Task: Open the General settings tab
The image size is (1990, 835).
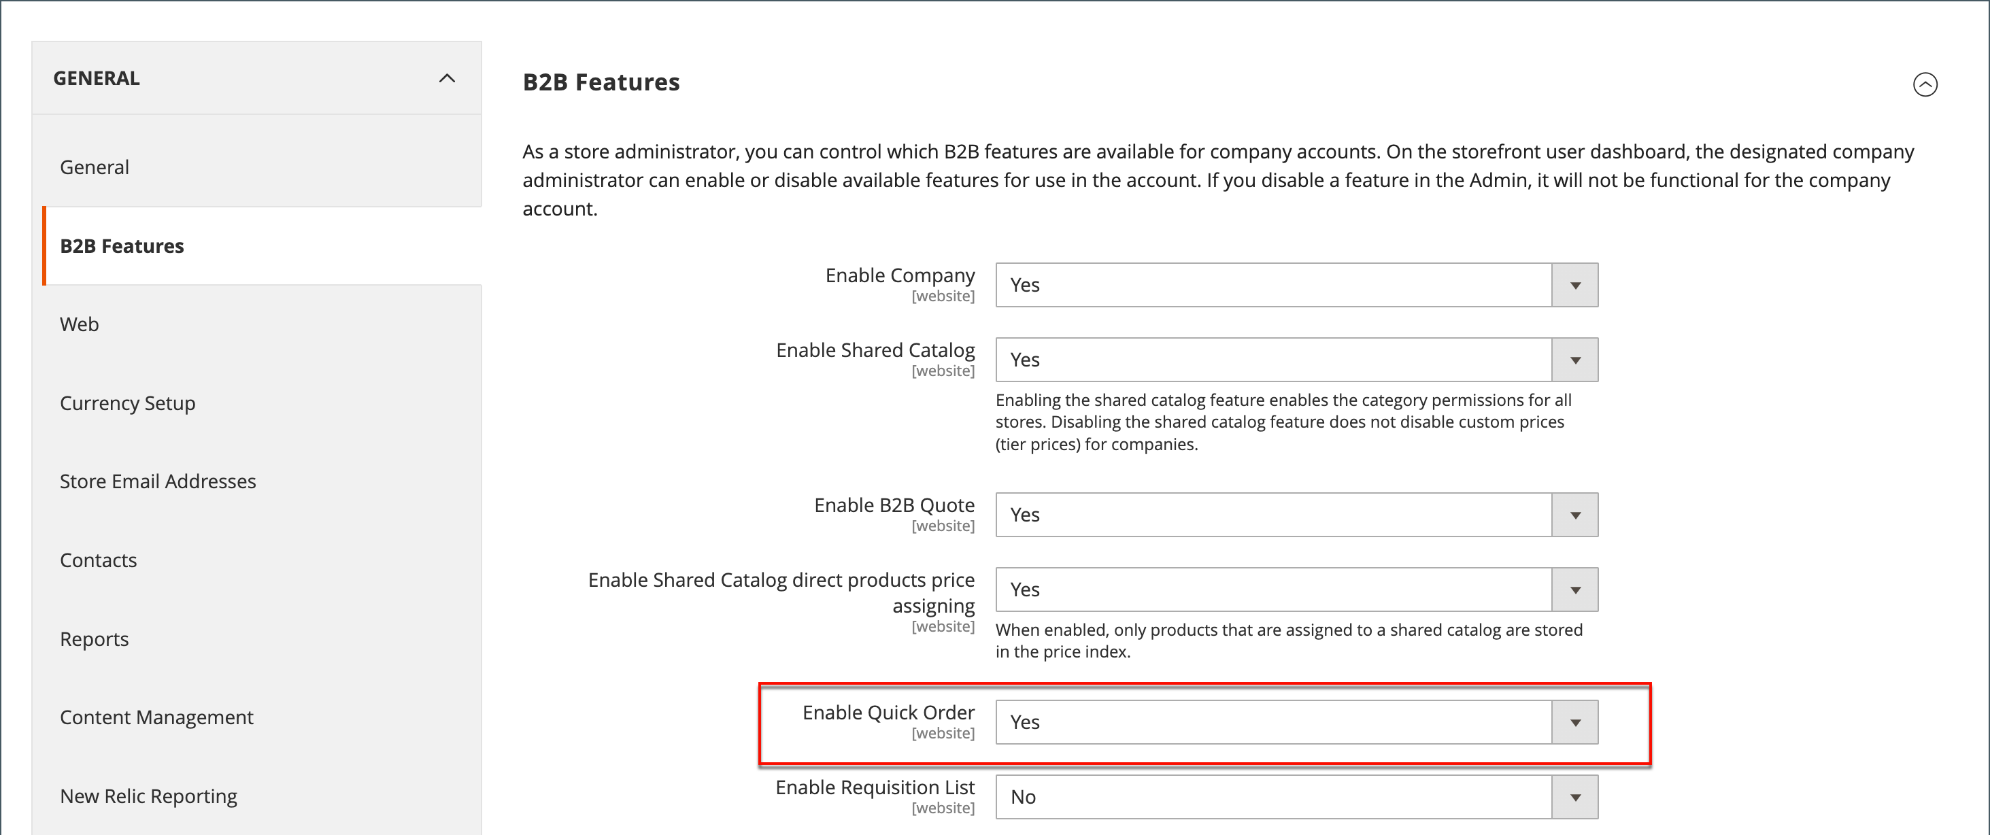Action: [95, 167]
